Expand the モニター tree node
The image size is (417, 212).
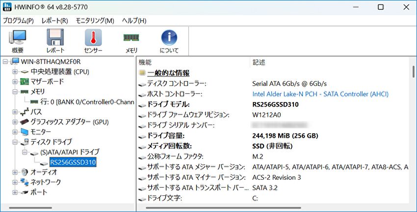pos(15,132)
